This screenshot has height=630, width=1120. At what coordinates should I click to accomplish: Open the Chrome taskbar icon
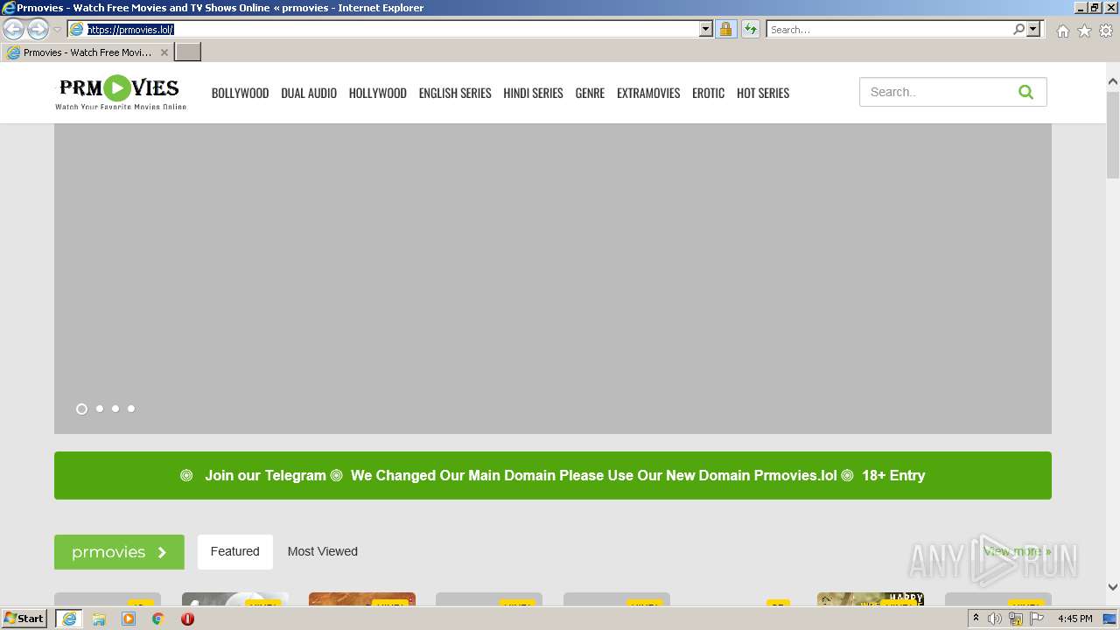click(x=157, y=619)
